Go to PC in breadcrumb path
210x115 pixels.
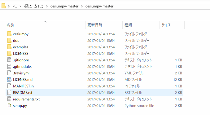coord(15,6)
